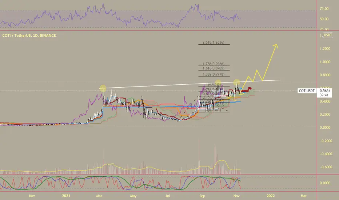339x200 pixels.
Task: Click 0.0000 in the bottom oscillator scale
Action: (x=325, y=183)
